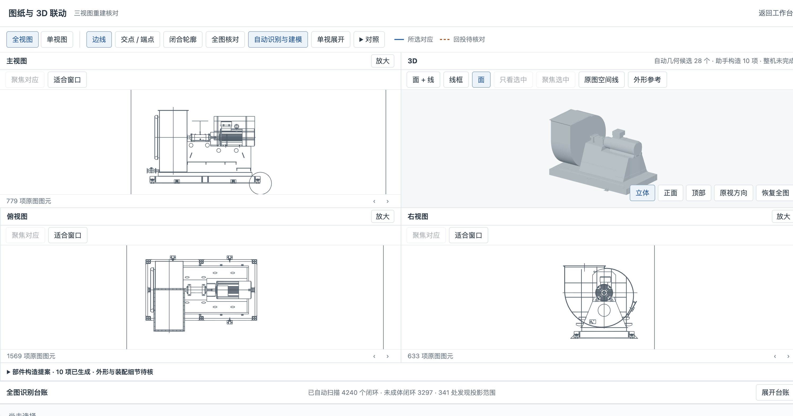
Task: Click 适合窗口 in the 主视图 panel
Action: [67, 80]
